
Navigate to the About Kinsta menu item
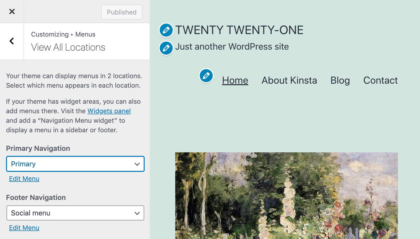(x=289, y=80)
